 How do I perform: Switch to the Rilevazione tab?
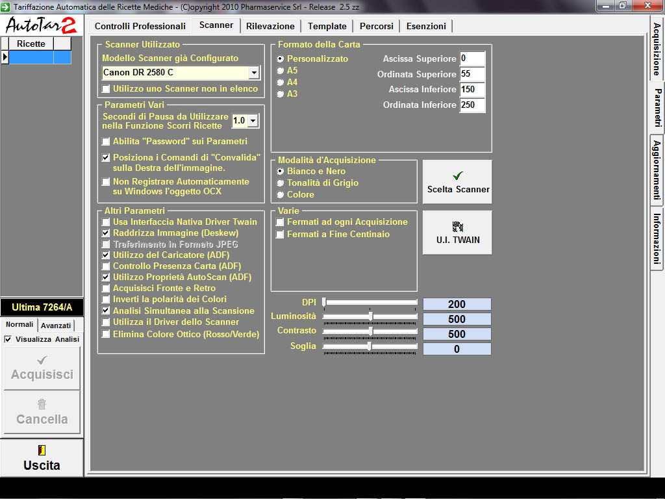coord(270,26)
